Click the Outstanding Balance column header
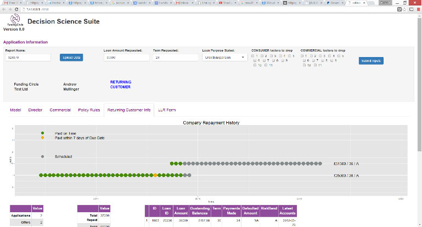Screen dimensions: 422x227 200,211
